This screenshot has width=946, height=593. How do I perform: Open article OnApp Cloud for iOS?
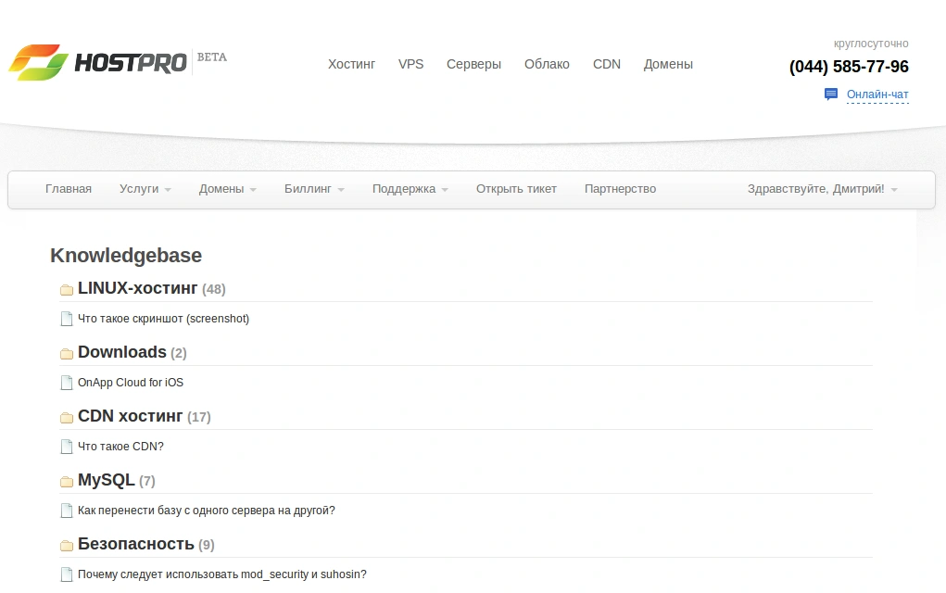[x=131, y=383]
